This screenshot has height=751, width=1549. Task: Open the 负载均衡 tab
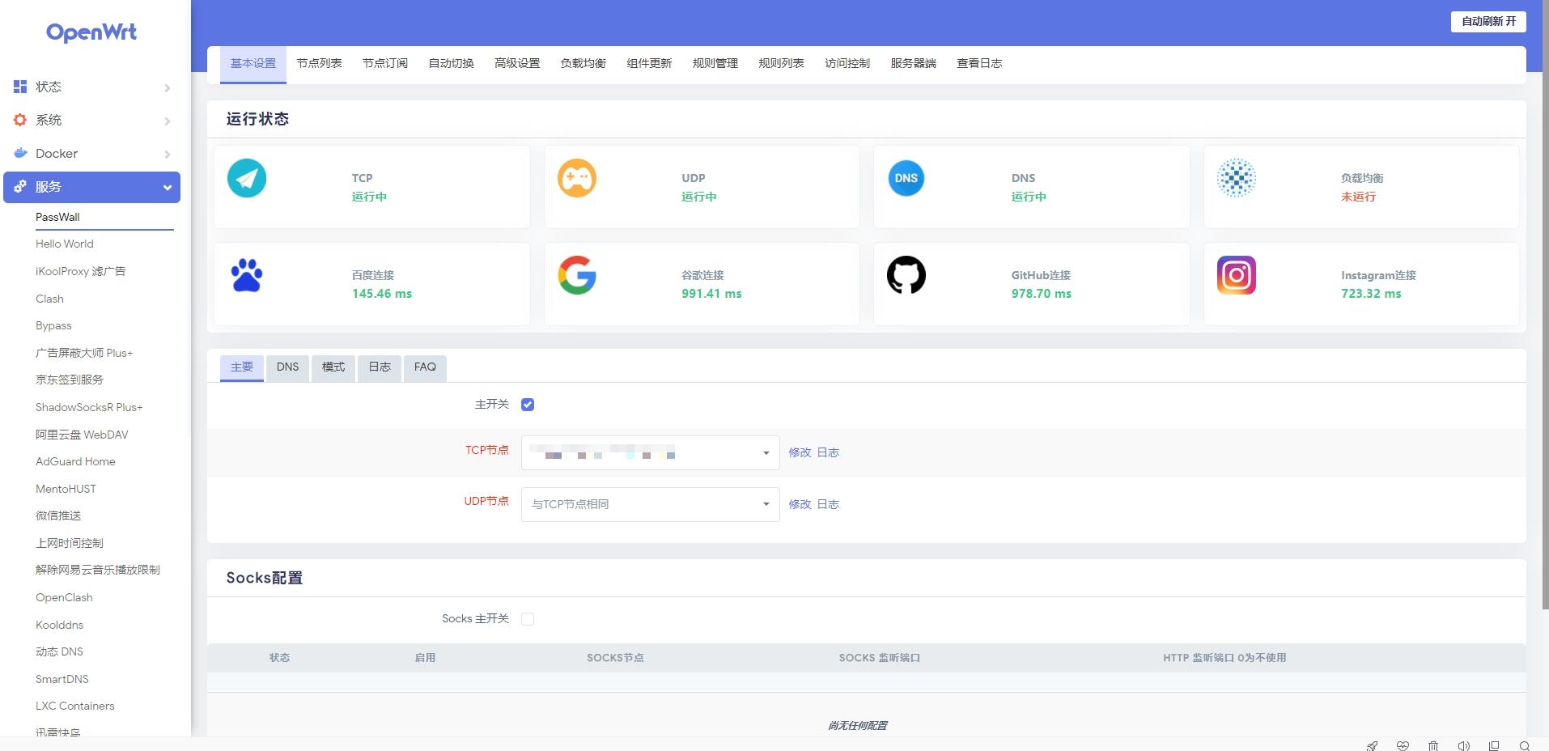[x=583, y=63]
